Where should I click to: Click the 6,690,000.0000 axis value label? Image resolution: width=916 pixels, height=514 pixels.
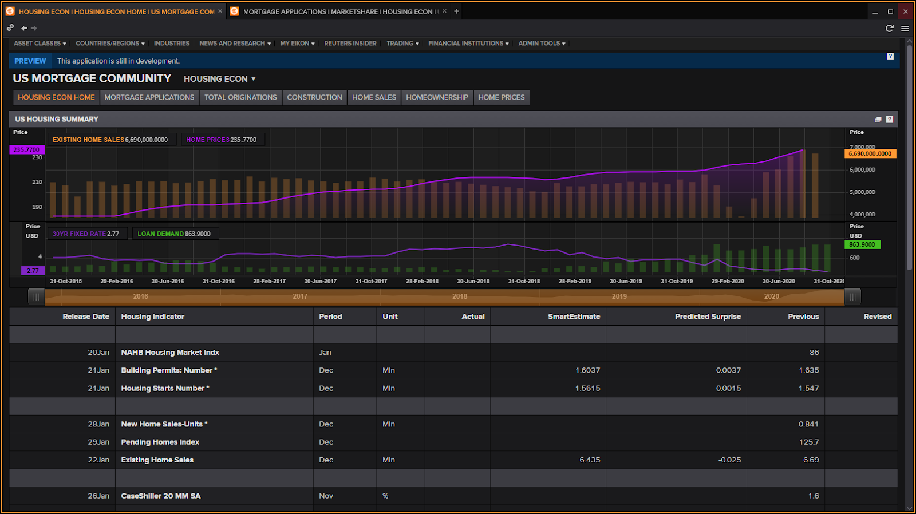(870, 153)
